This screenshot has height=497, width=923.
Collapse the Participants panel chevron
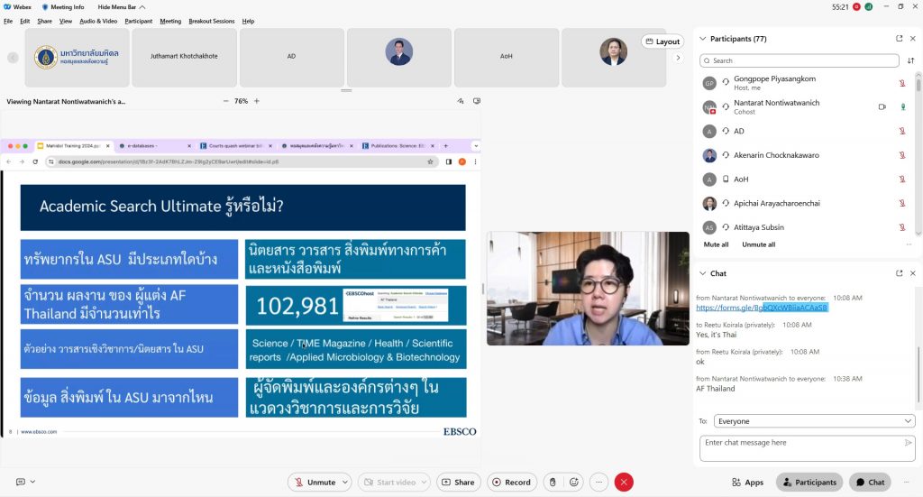[703, 39]
